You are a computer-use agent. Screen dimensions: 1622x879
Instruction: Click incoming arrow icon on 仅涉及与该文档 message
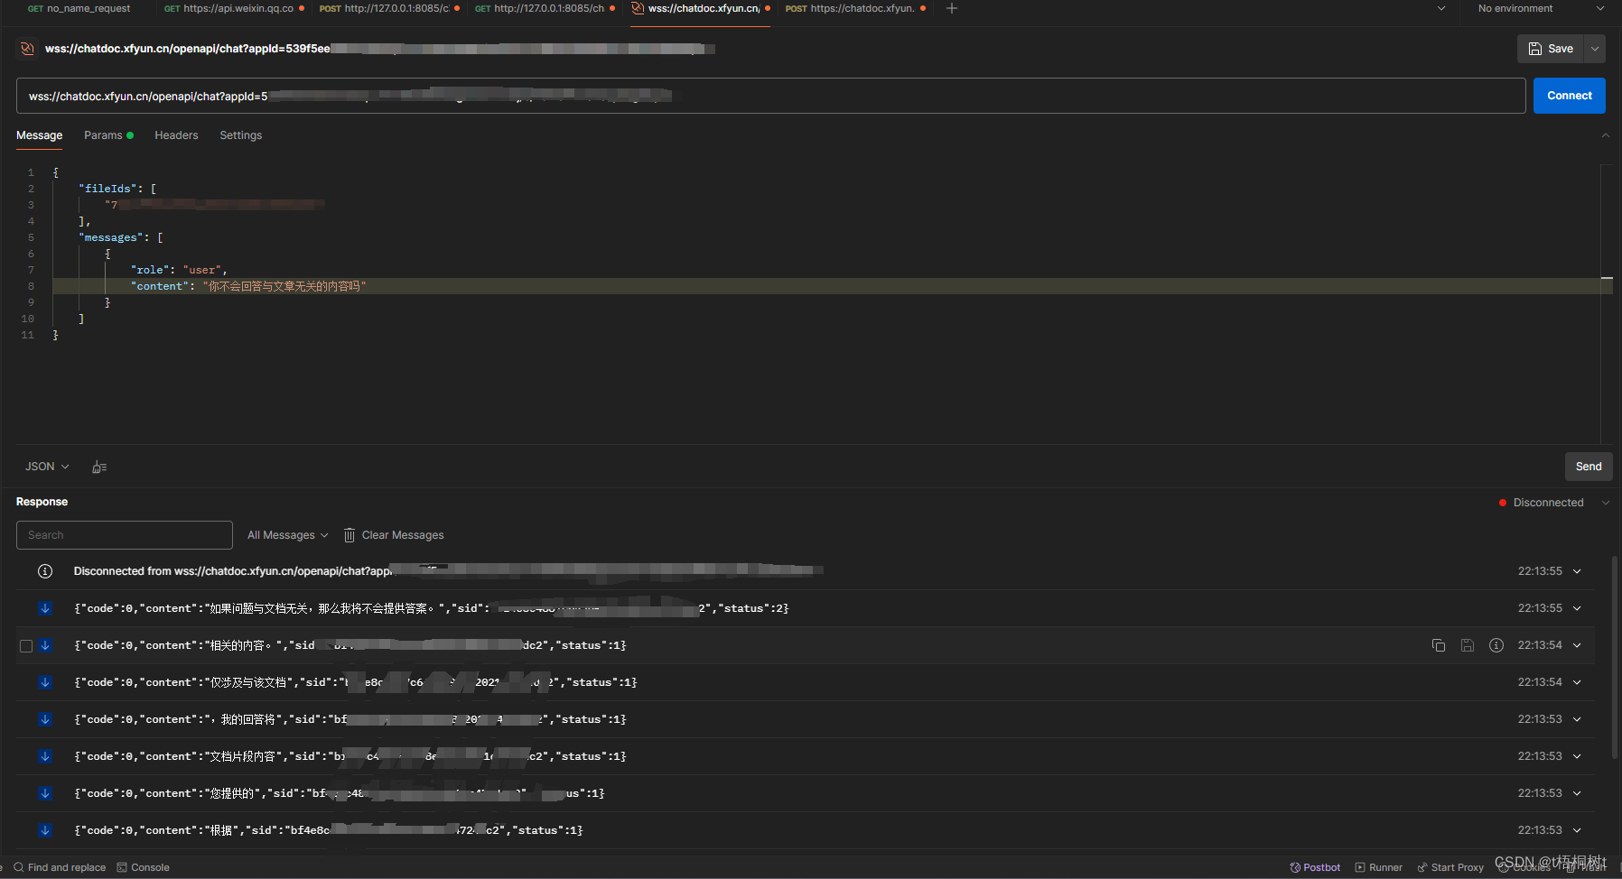[x=45, y=682]
